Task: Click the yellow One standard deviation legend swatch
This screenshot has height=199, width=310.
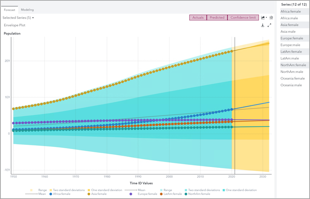Action: (x=89, y=190)
